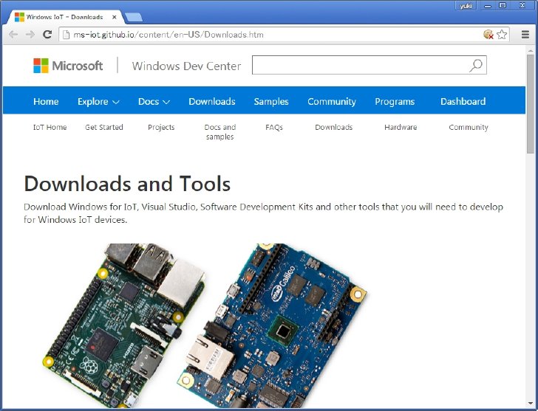Open a new tab button

click(x=134, y=17)
